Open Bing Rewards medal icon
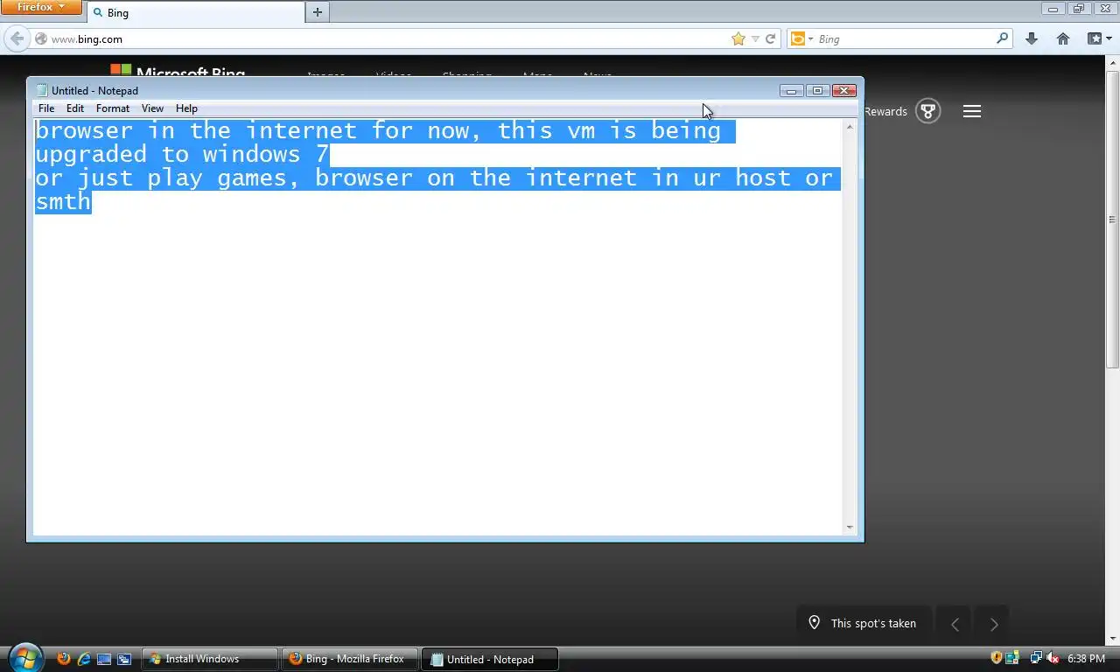The height and width of the screenshot is (672, 1120). (928, 111)
